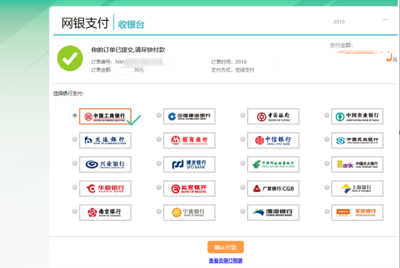The width and height of the screenshot is (400, 268).
Task: Choose the 中国民生银行 logo tile
Action: 357,140
